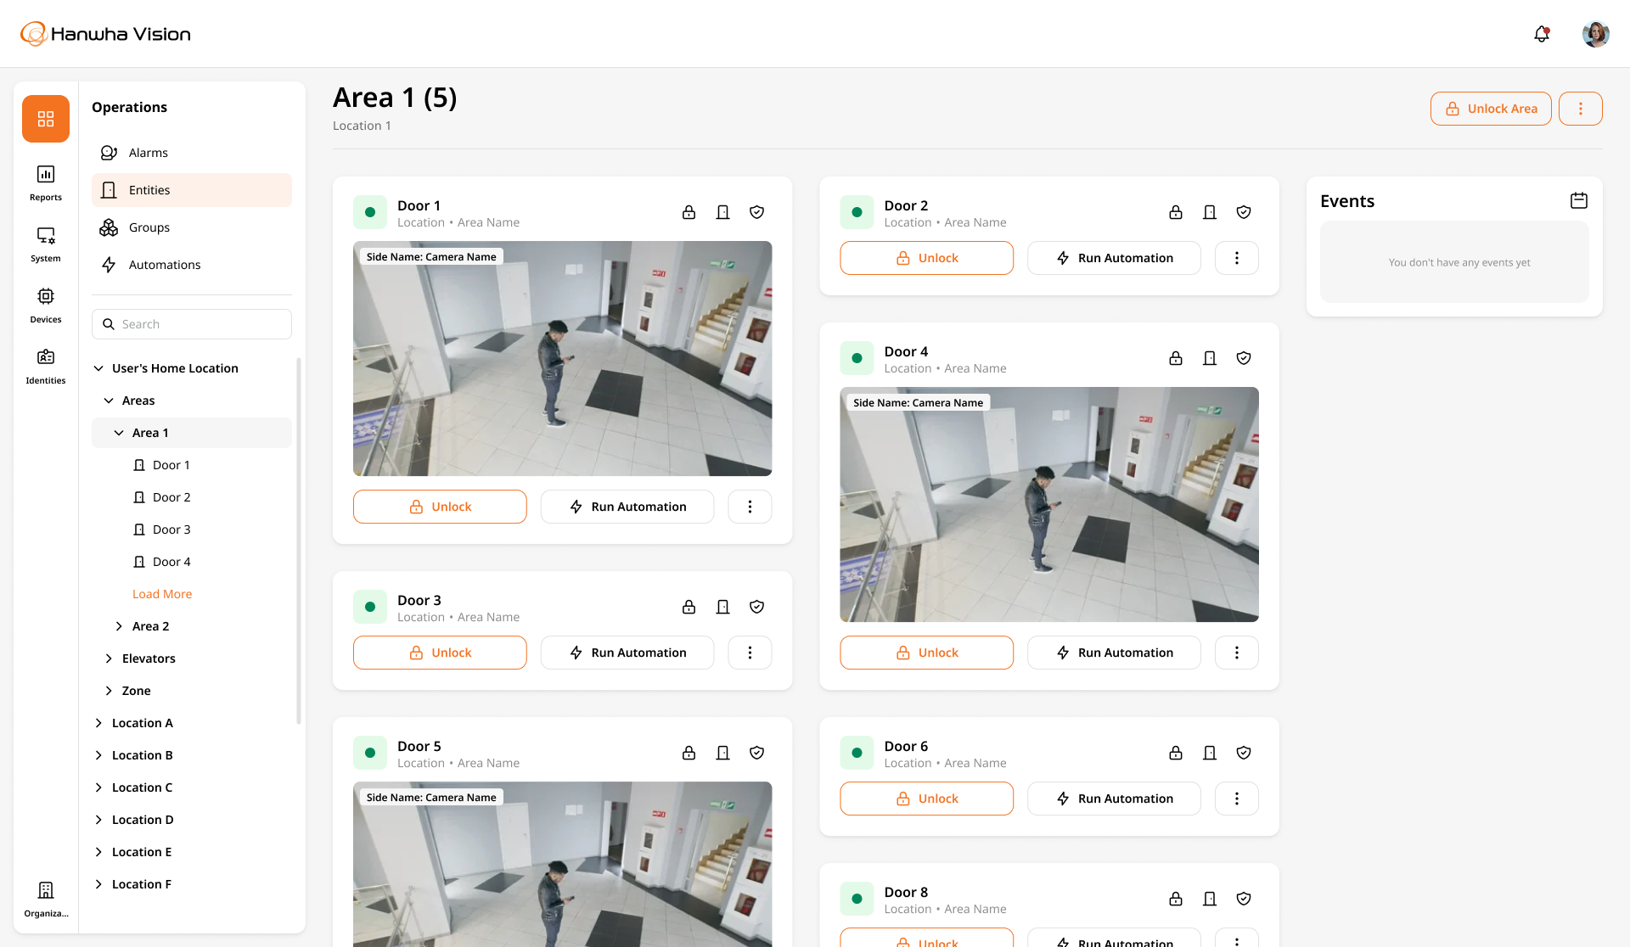Open the Alarms menu item
This screenshot has height=947, width=1630.
click(192, 153)
